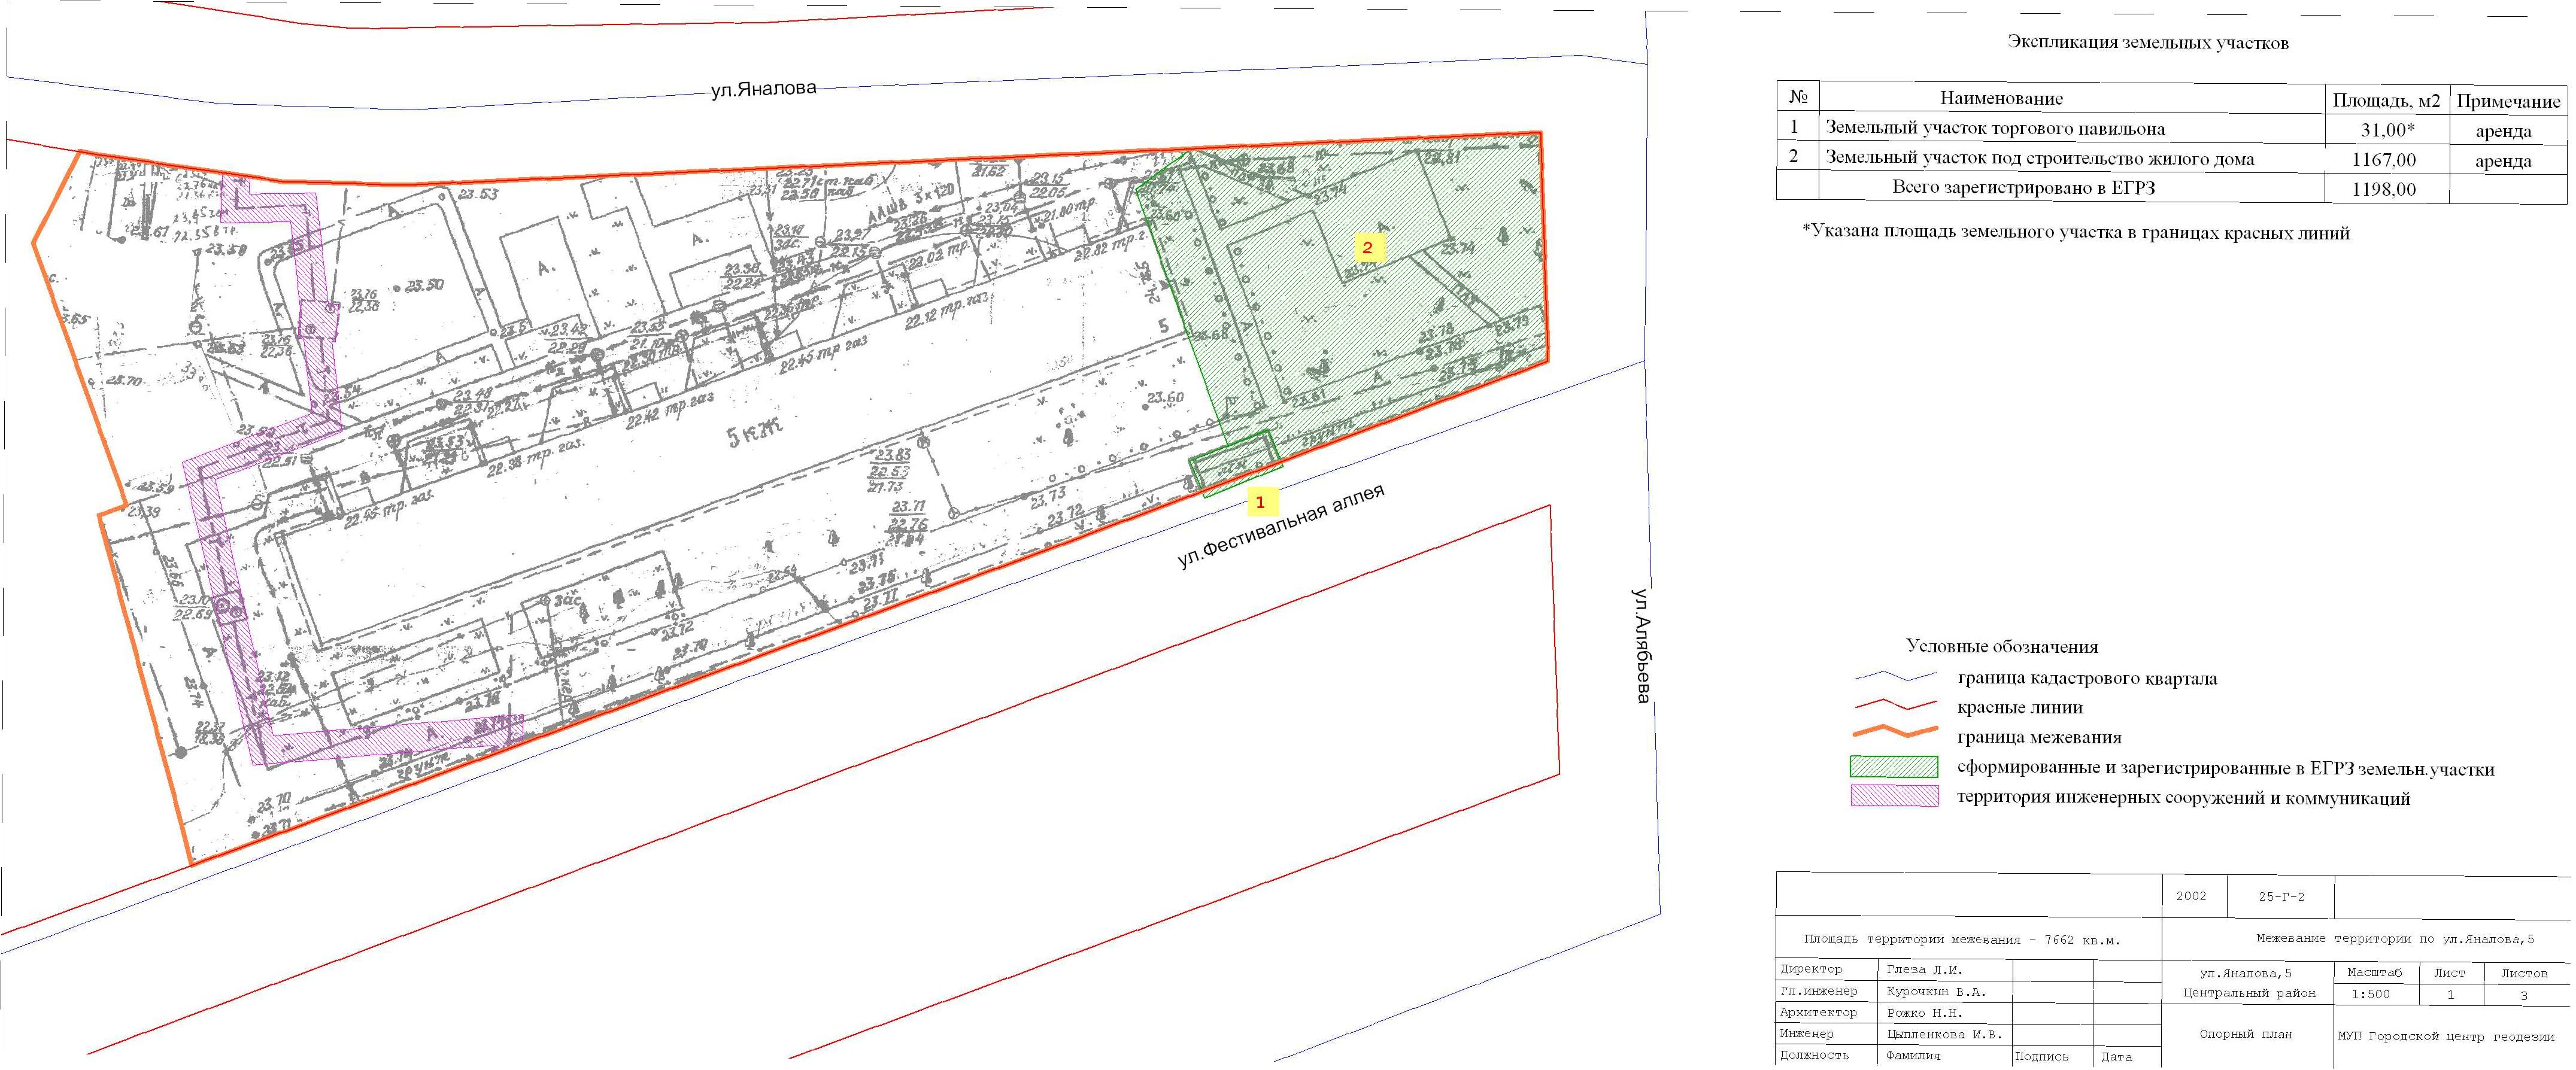This screenshot has height=1070, width=2576.
Task: Click the green hatched legend swatch
Action: (x=1894, y=768)
